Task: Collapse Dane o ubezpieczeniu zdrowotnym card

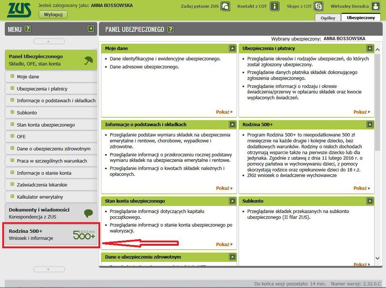Action: point(232,257)
